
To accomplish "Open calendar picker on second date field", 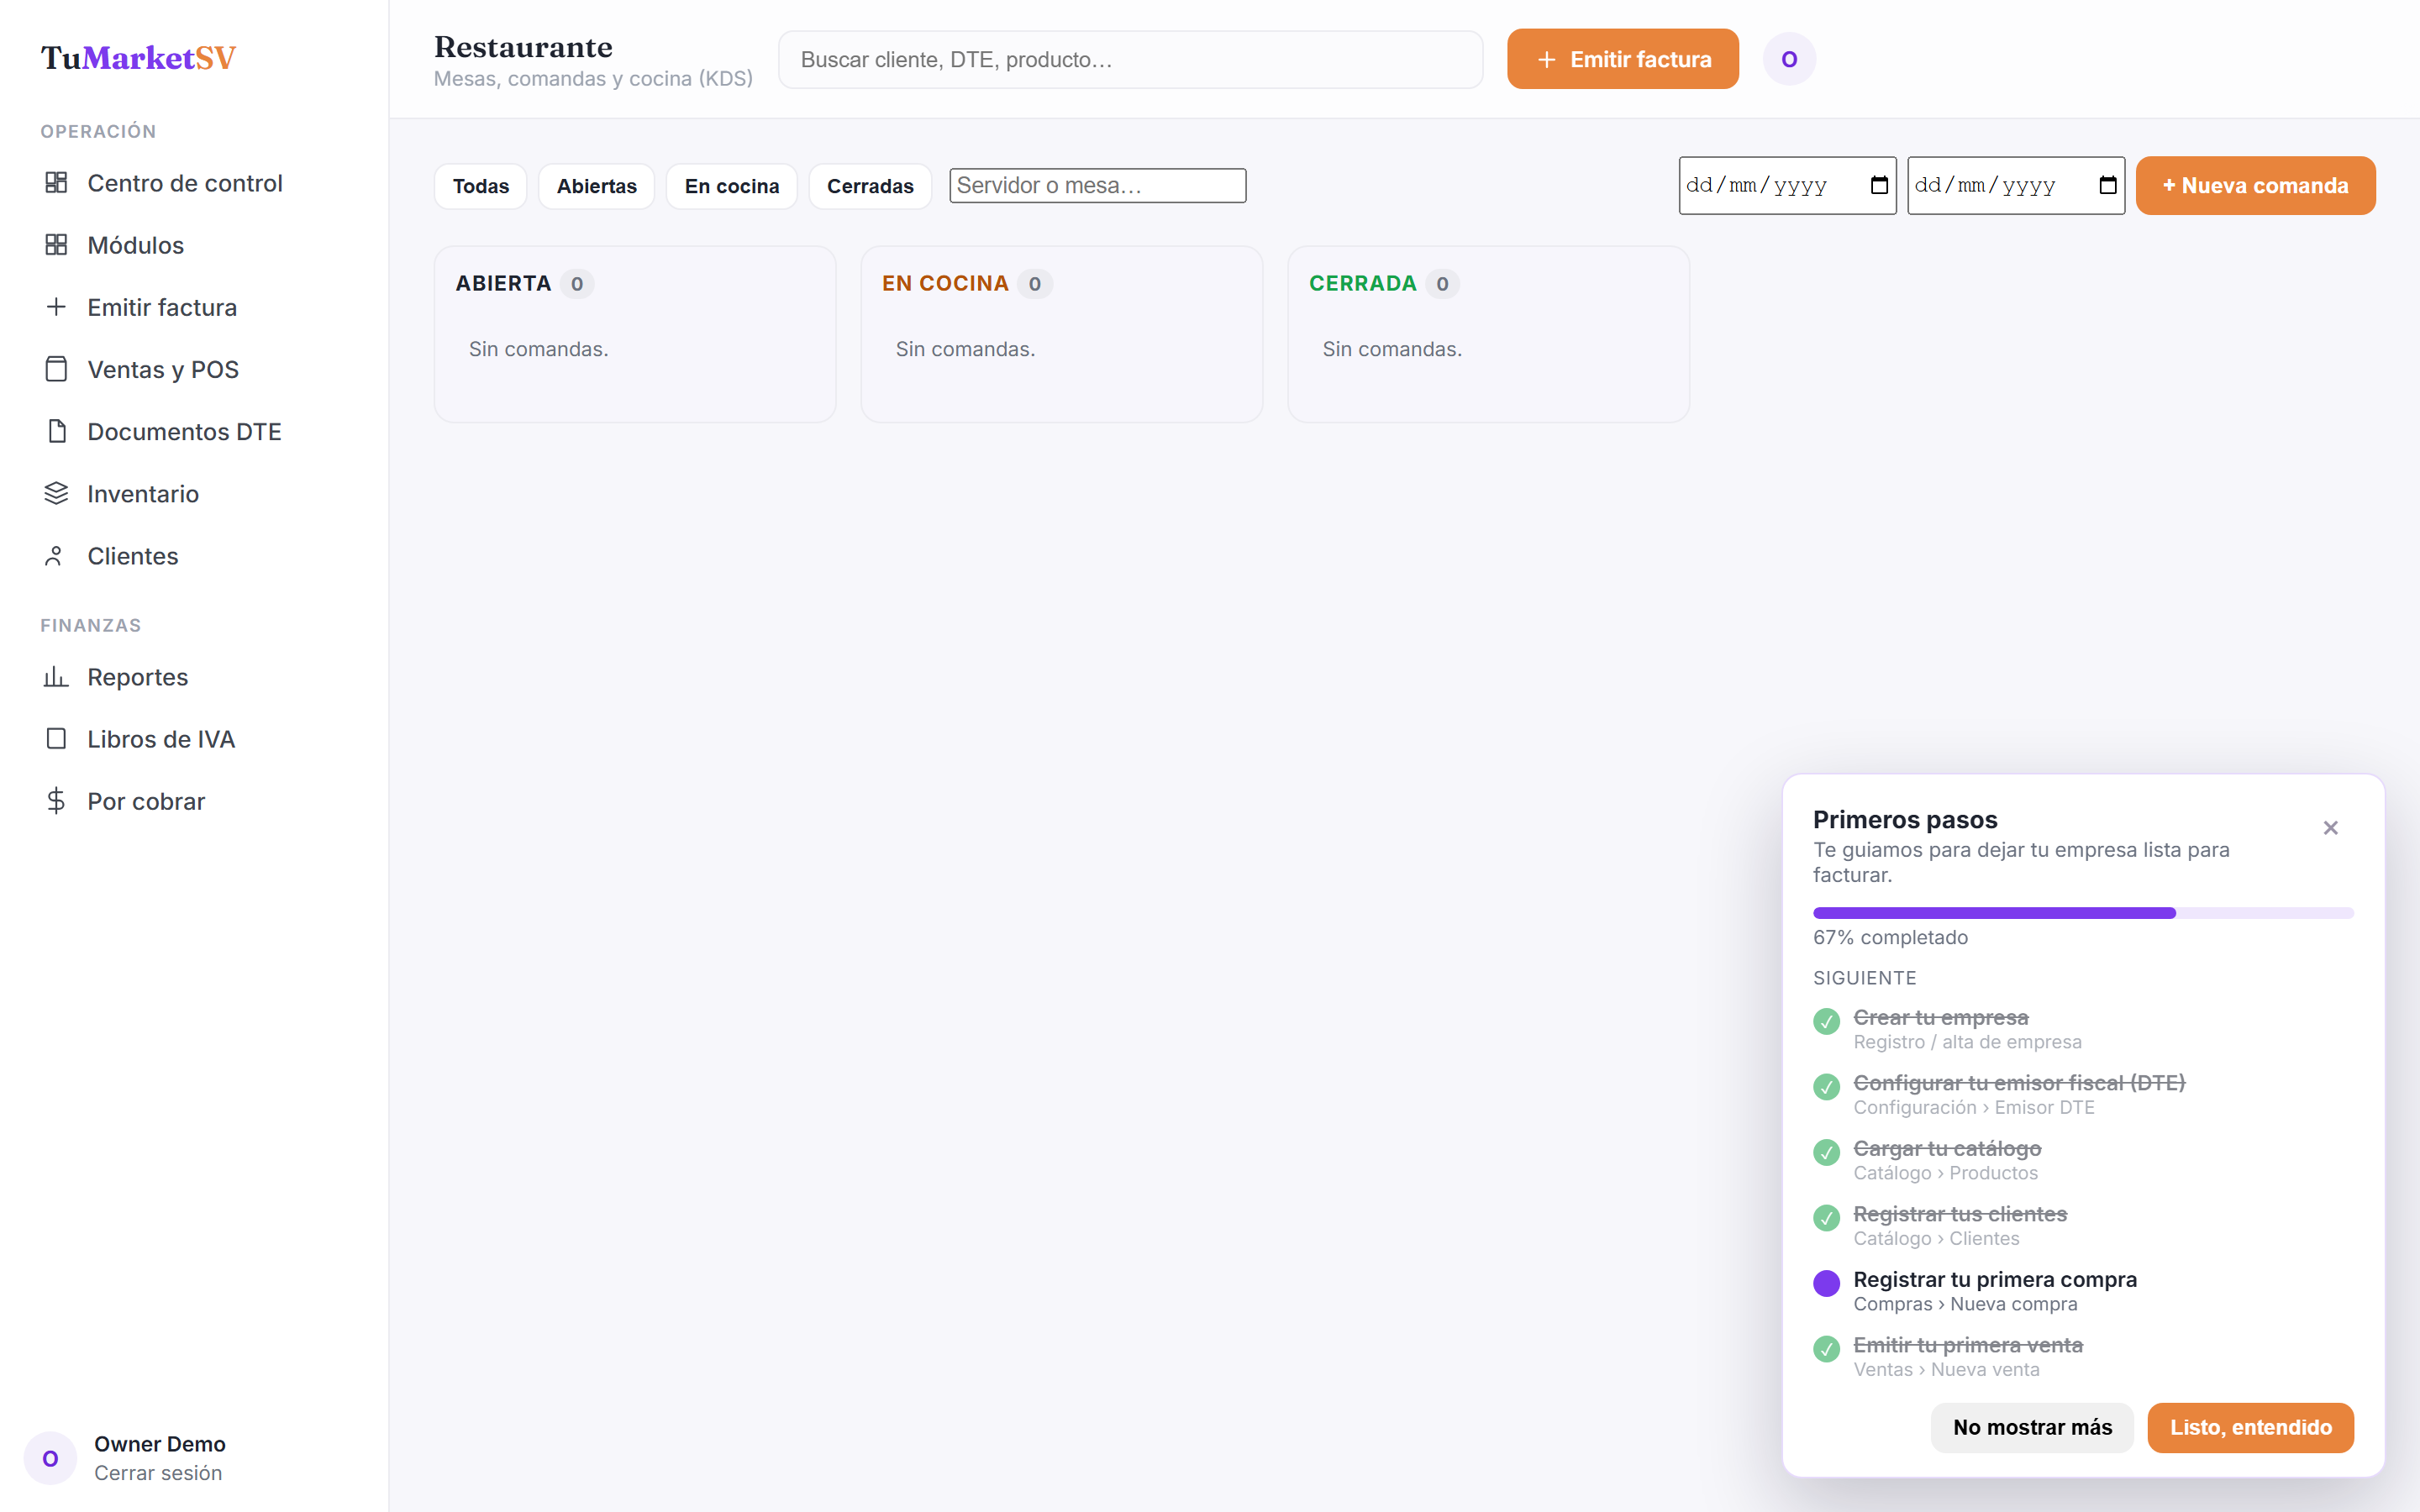I will coord(2108,185).
